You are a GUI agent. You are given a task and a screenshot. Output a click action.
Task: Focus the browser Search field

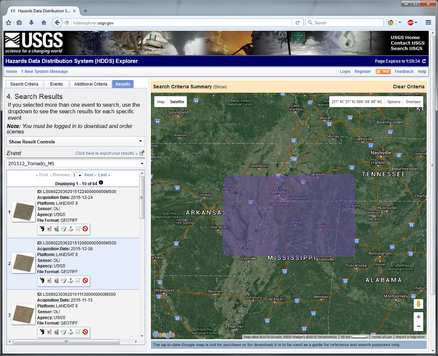coord(345,23)
